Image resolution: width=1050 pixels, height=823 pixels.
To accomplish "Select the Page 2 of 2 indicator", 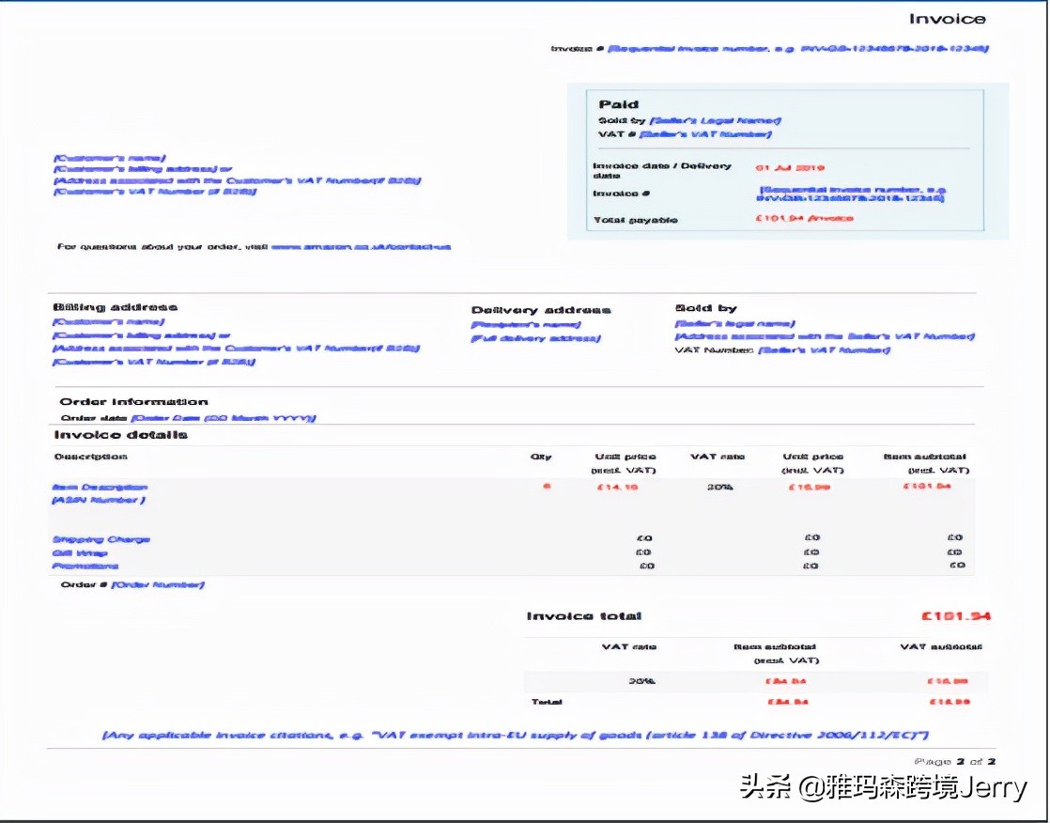I will [x=952, y=760].
